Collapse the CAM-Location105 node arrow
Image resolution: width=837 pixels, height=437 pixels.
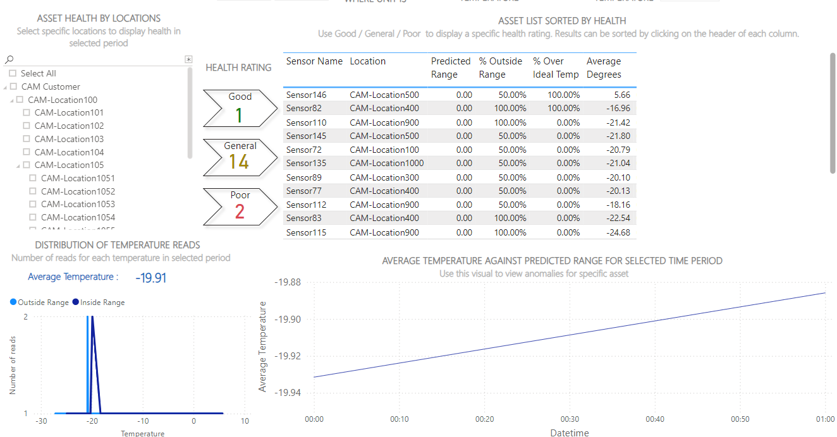(11, 165)
